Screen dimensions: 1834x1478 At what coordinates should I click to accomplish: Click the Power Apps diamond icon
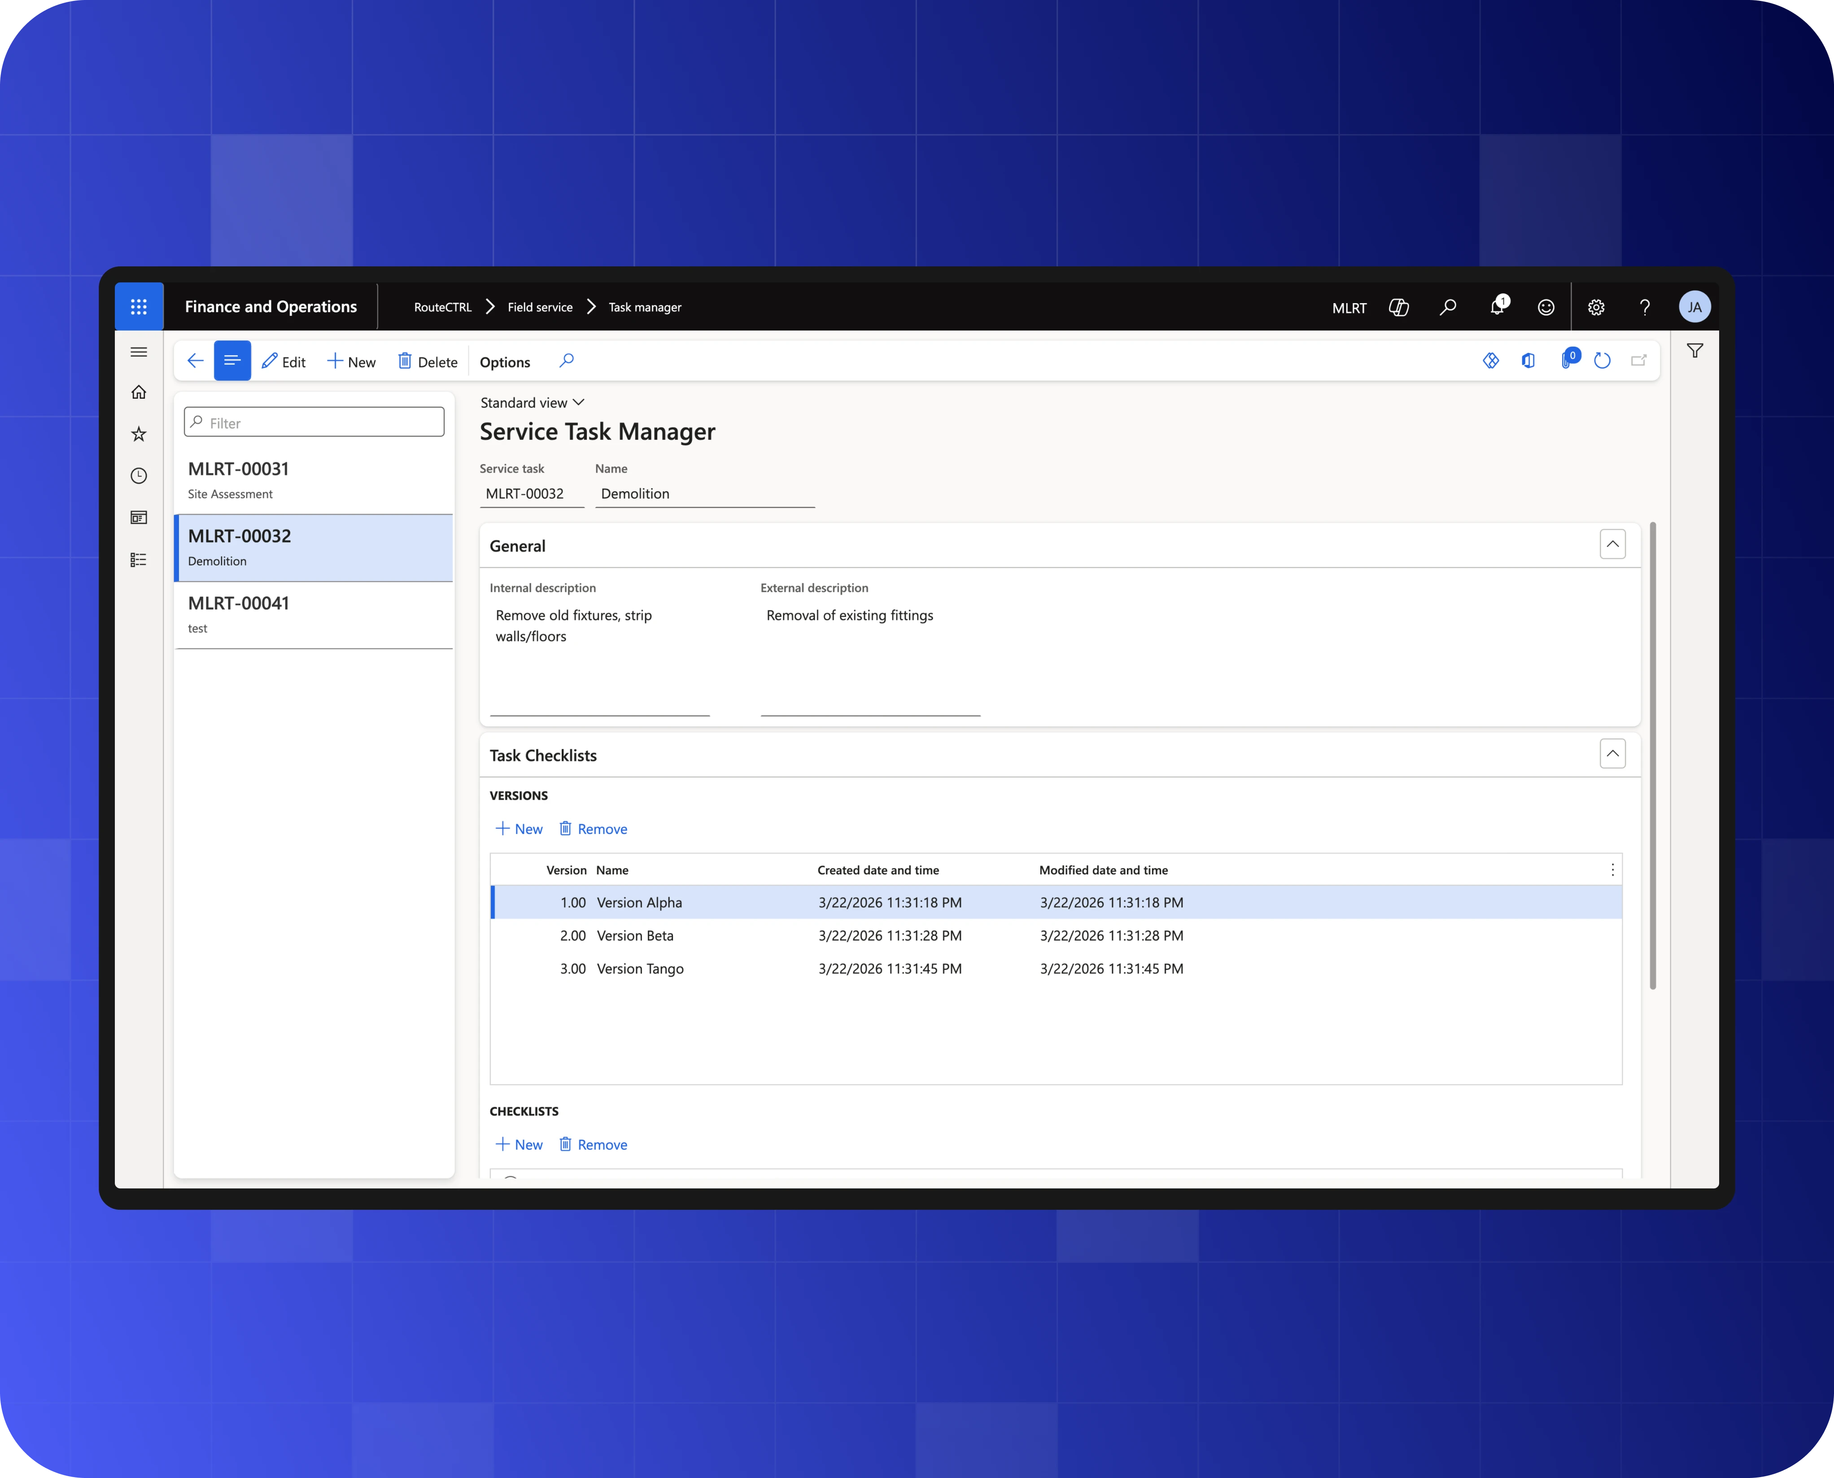click(x=1491, y=361)
